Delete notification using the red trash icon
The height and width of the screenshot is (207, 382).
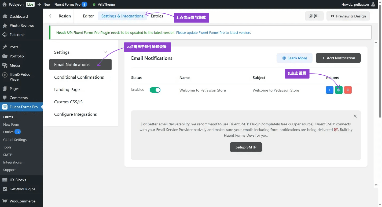tap(348, 90)
